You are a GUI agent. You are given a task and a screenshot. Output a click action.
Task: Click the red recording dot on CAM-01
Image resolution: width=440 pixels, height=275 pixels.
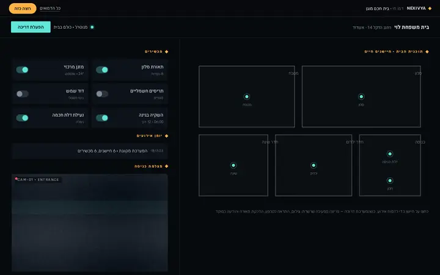point(16,178)
